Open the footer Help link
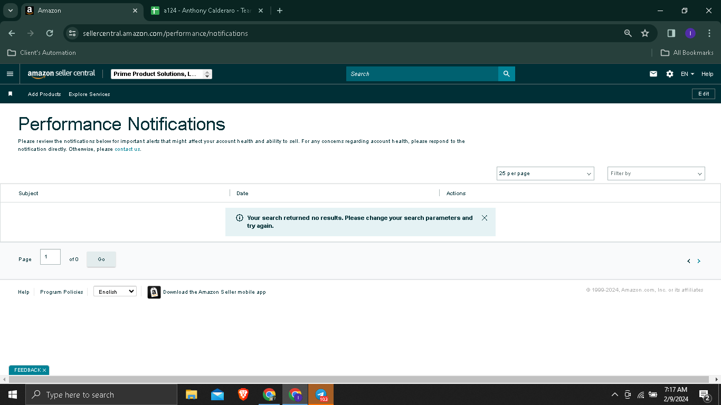 (x=24, y=292)
